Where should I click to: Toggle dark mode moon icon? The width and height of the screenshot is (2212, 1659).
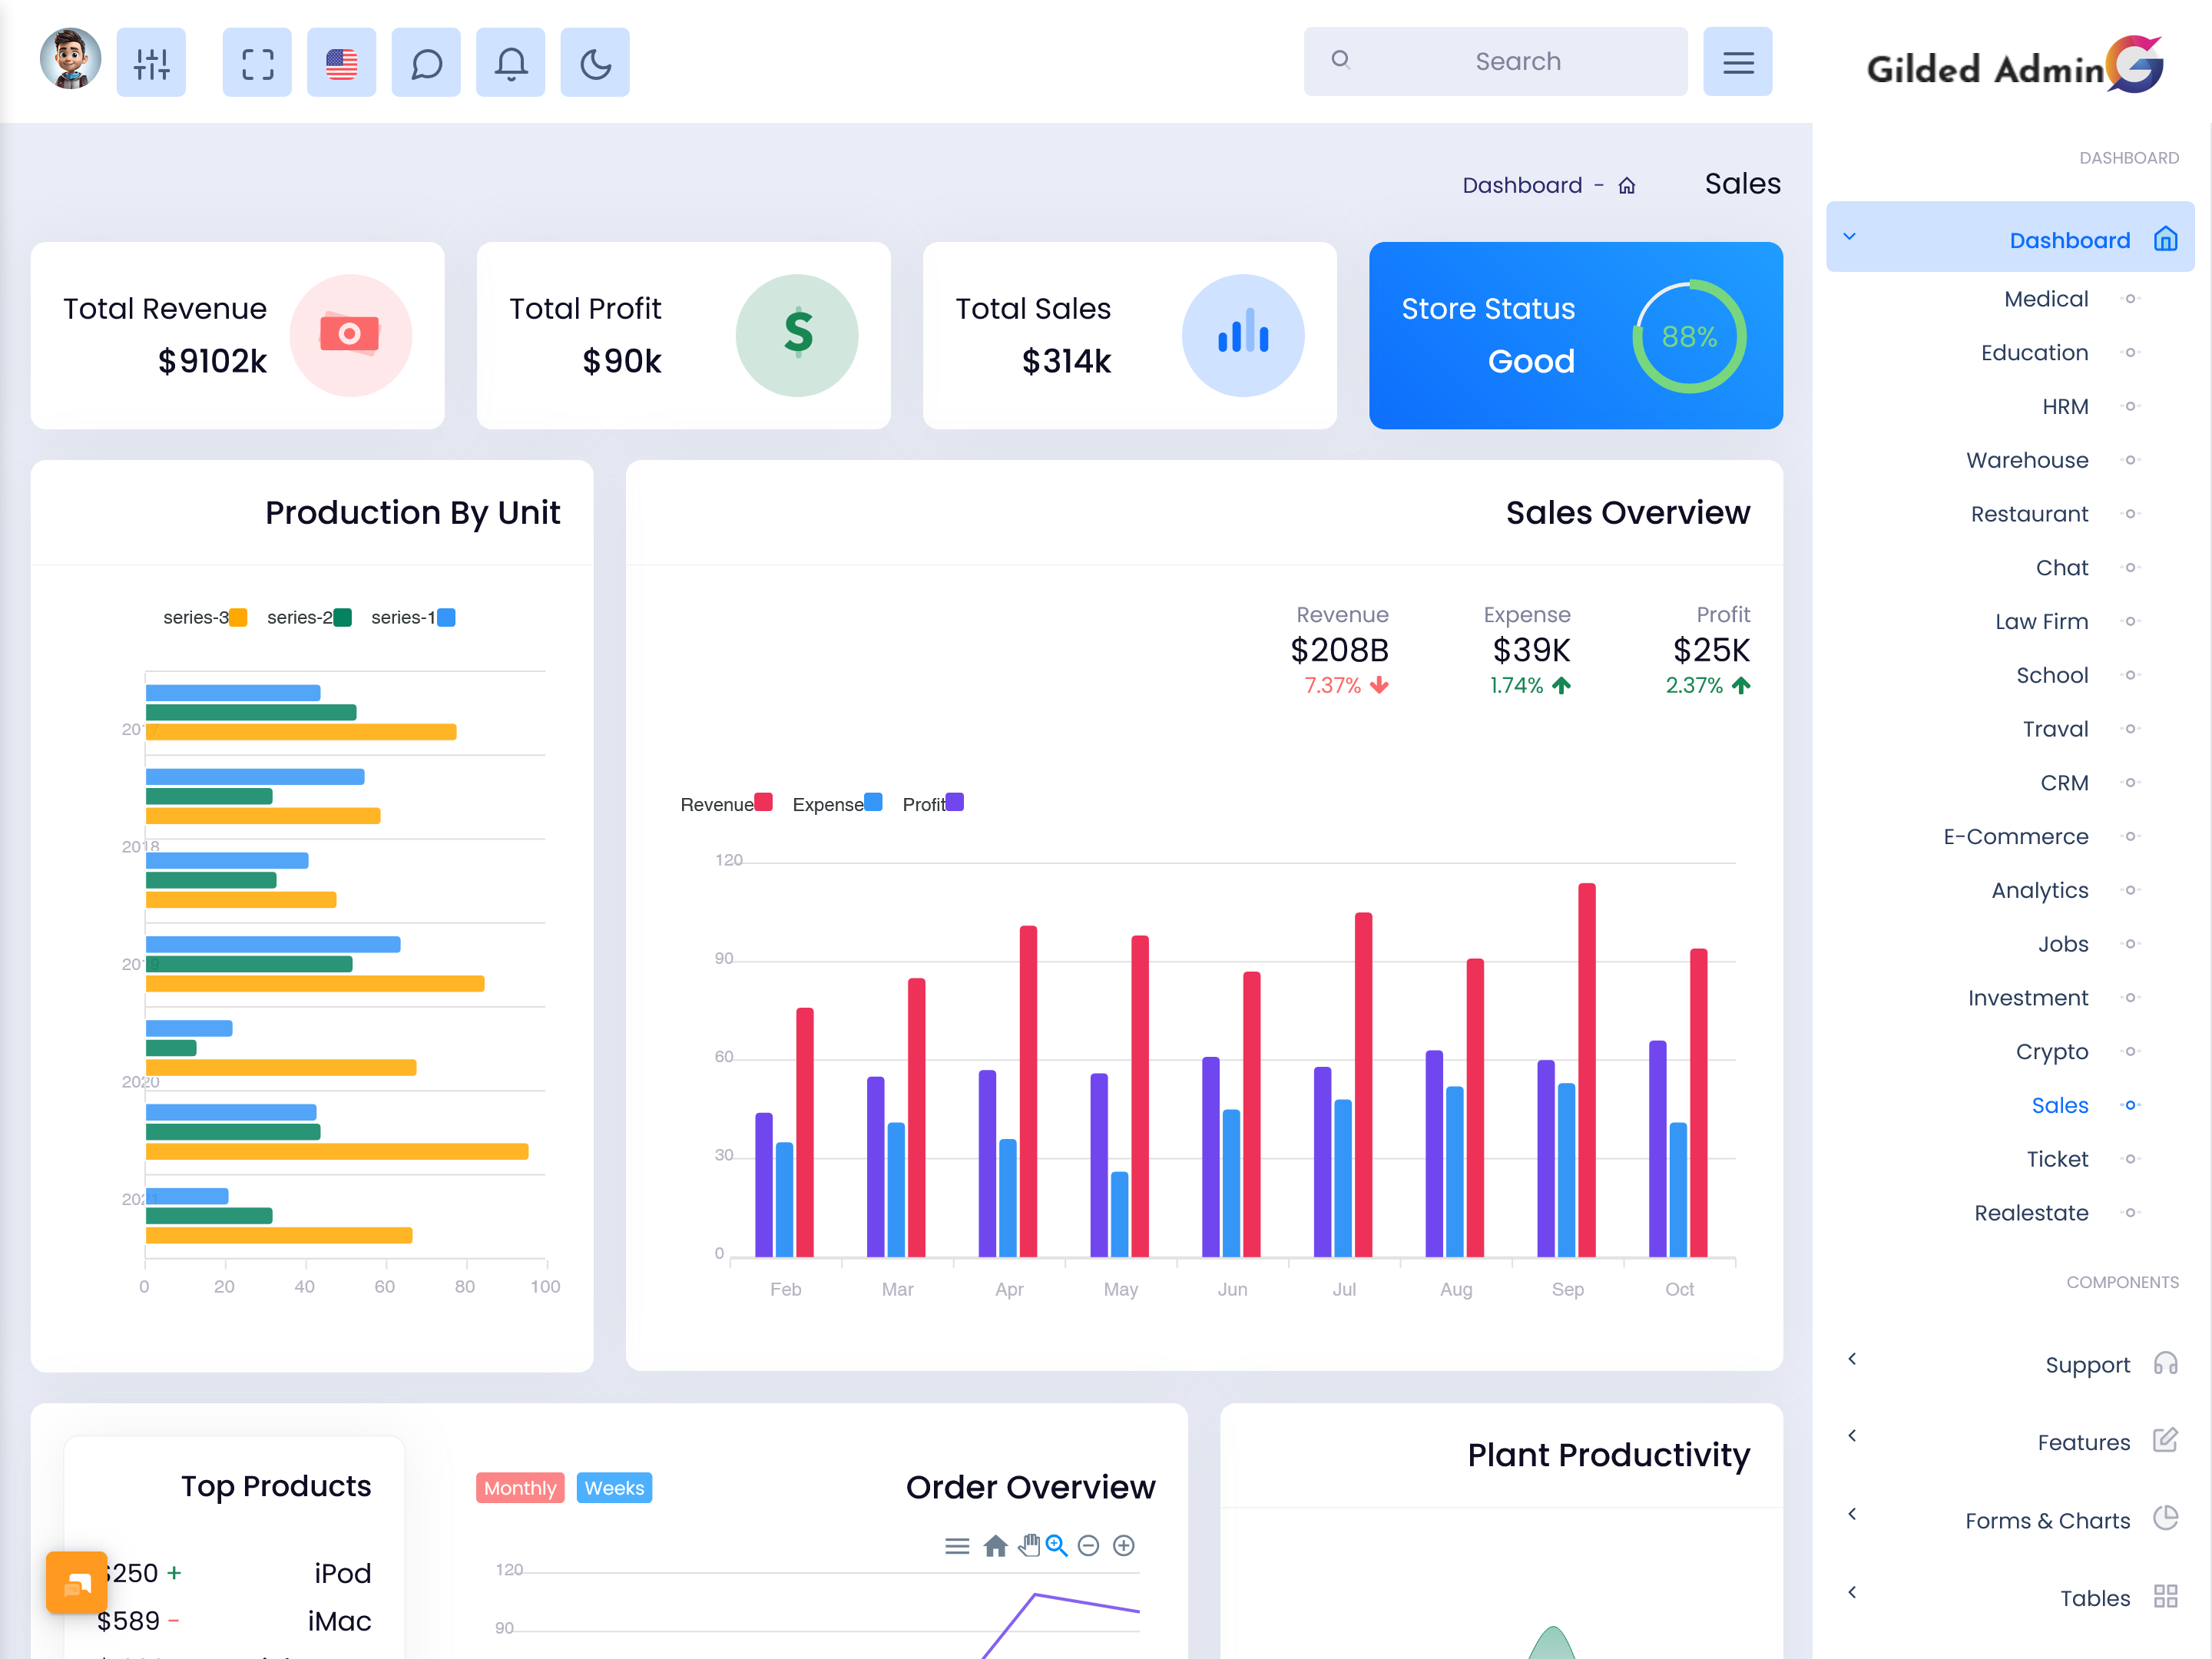pyautogui.click(x=595, y=62)
